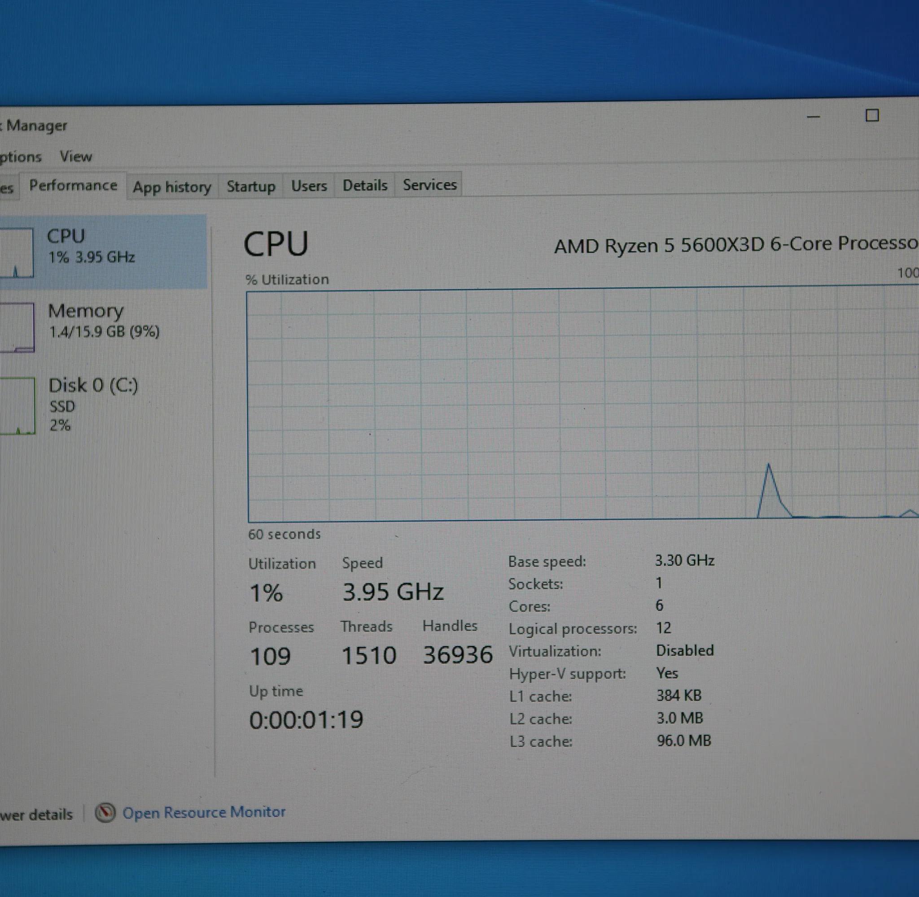Go to the Details tab
Viewport: 919px width, 897px height.
pos(365,185)
